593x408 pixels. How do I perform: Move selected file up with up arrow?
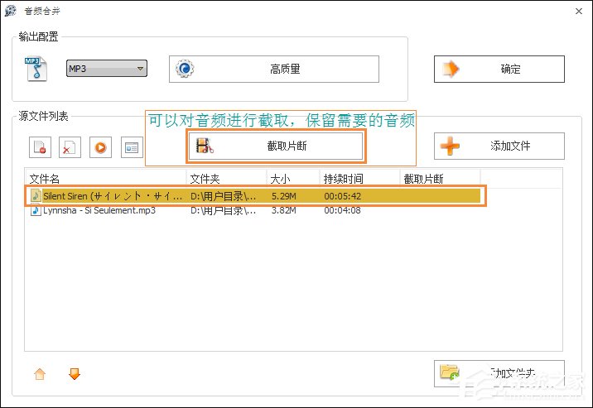click(39, 374)
